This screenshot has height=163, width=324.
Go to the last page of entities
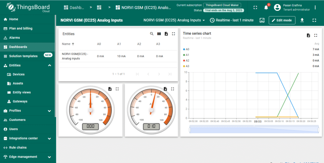[170, 74]
